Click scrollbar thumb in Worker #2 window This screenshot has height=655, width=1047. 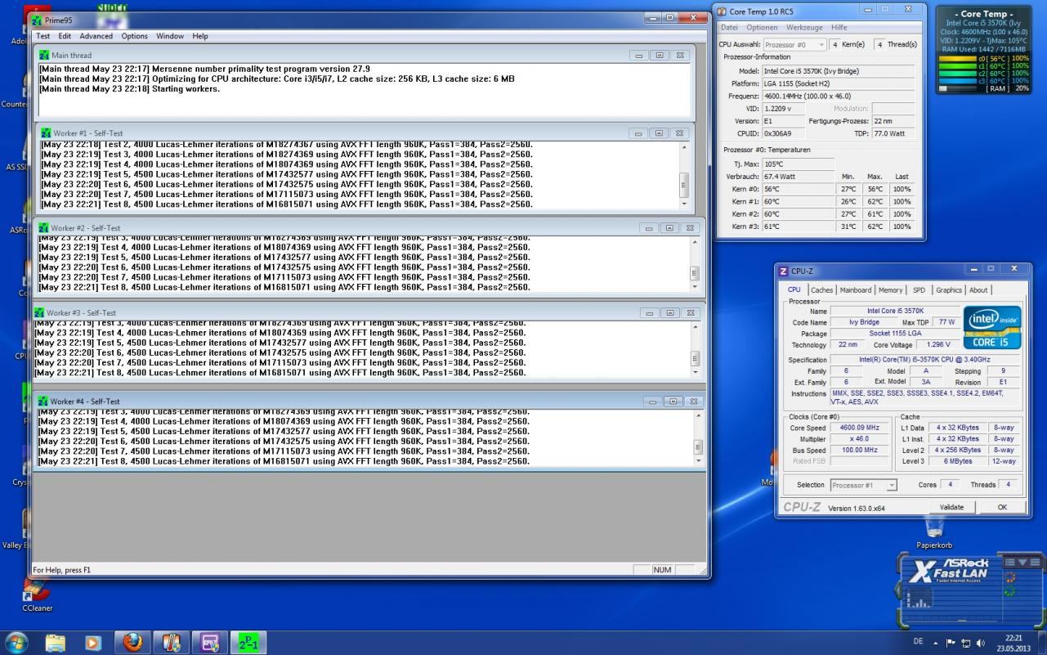(x=695, y=273)
